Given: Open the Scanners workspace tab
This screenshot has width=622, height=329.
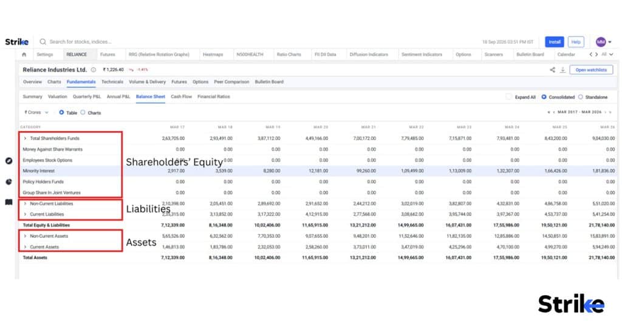Looking at the screenshot, I should pyautogui.click(x=493, y=54).
